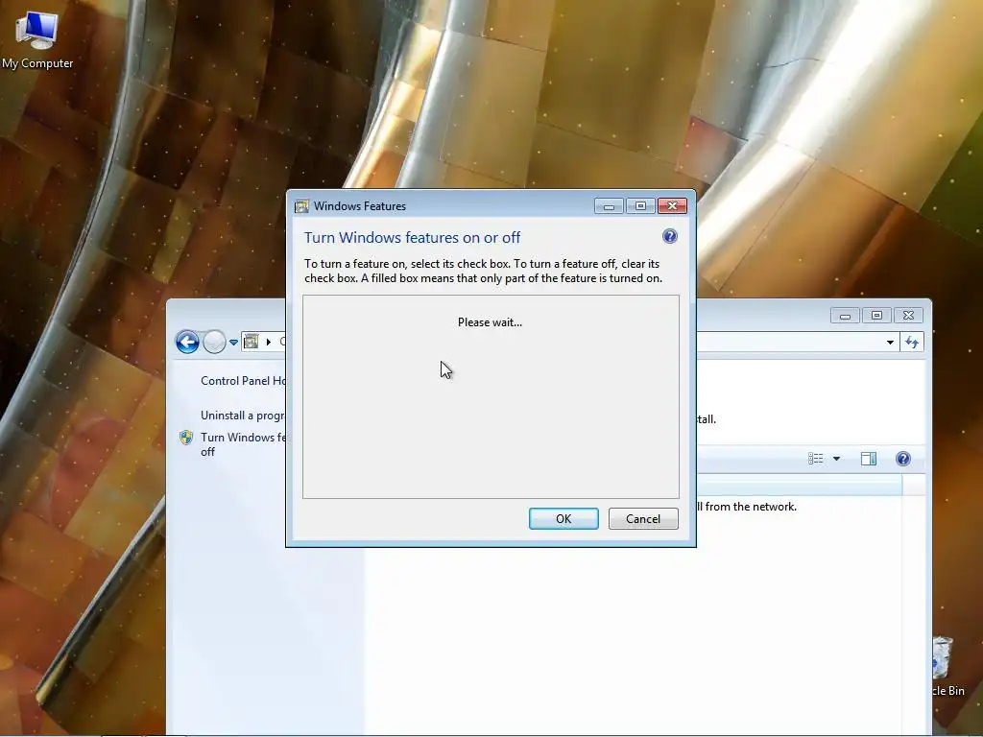
Task: Open the Views dropdown arrow
Action: 836,459
